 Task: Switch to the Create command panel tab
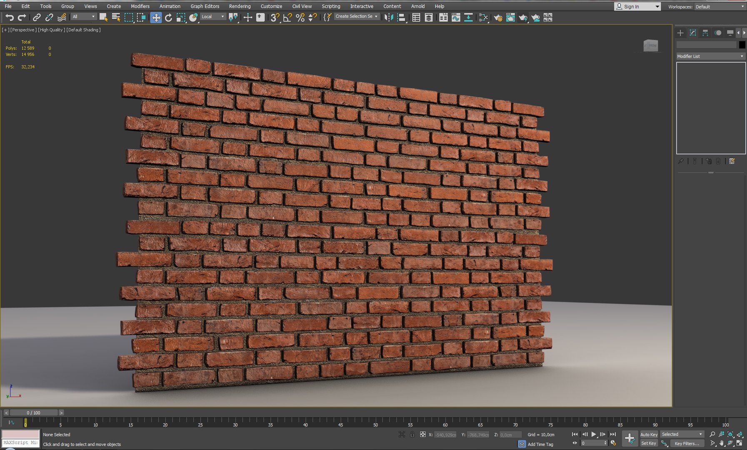(x=680, y=32)
